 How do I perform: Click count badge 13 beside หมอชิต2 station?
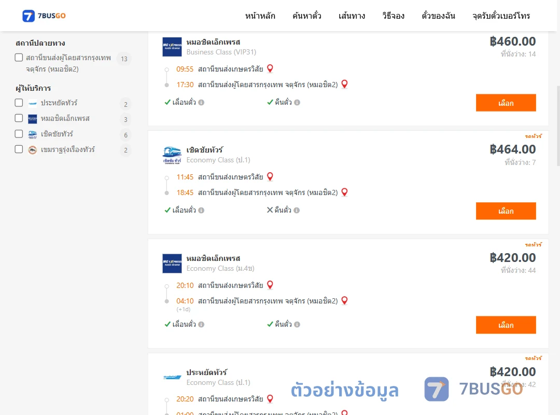pyautogui.click(x=124, y=59)
